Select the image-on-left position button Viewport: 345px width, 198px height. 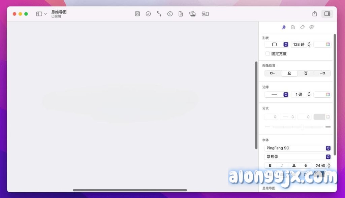[273, 73]
